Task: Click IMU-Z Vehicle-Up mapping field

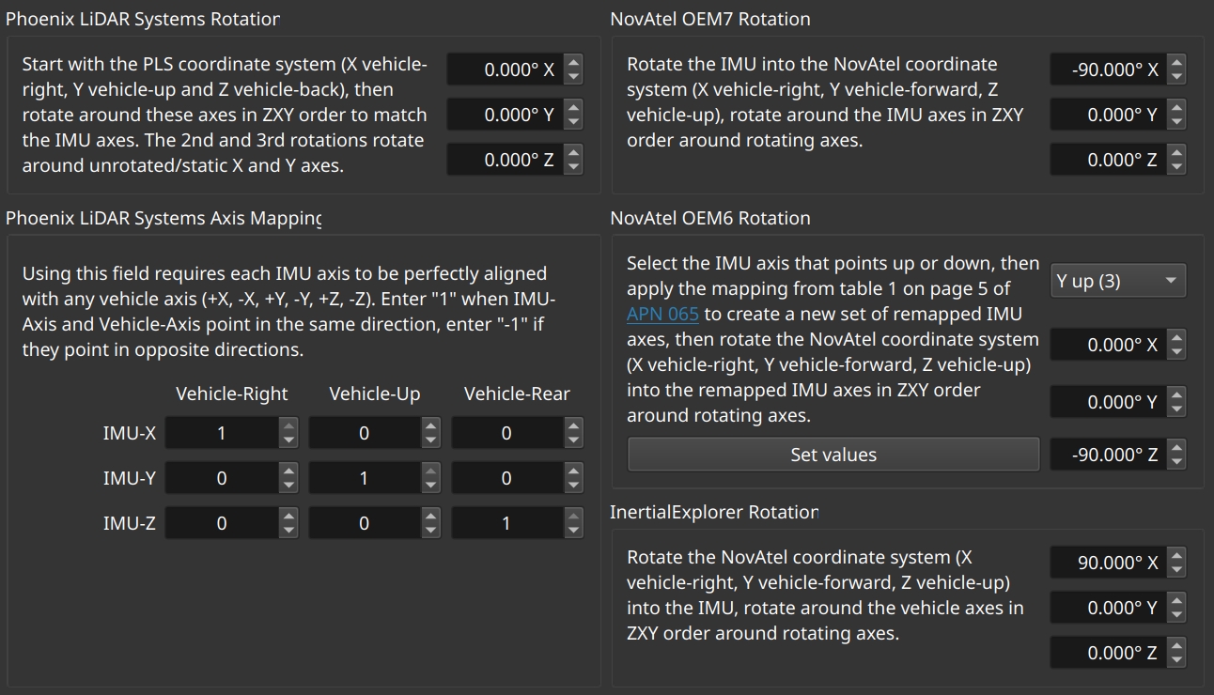Action: coord(365,523)
